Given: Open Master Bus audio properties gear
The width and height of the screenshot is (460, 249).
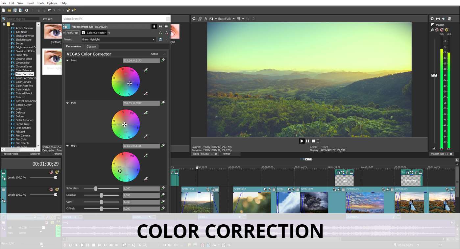Looking at the screenshot, I should (x=432, y=19).
